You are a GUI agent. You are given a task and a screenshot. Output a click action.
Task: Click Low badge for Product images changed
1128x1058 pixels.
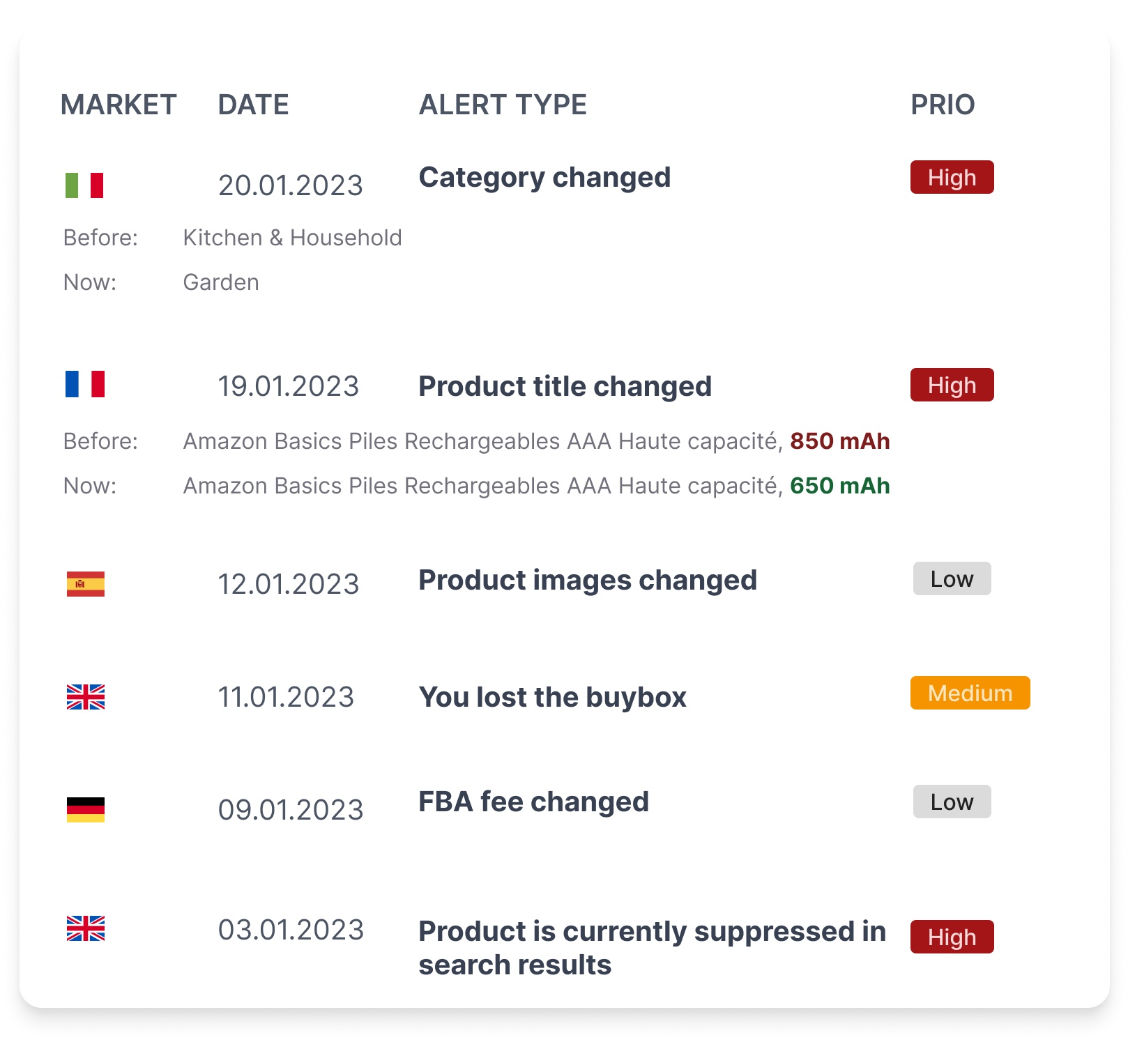[x=952, y=578]
